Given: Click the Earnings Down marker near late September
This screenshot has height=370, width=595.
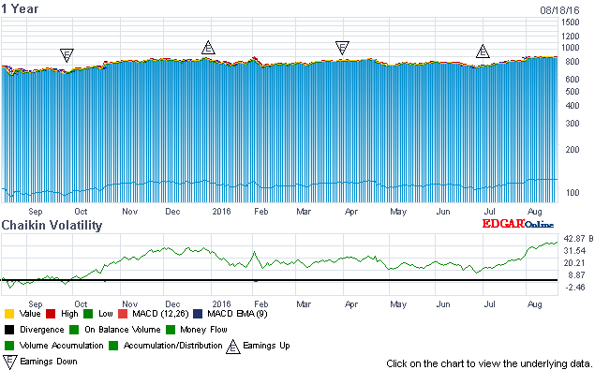Looking at the screenshot, I should tap(67, 55).
